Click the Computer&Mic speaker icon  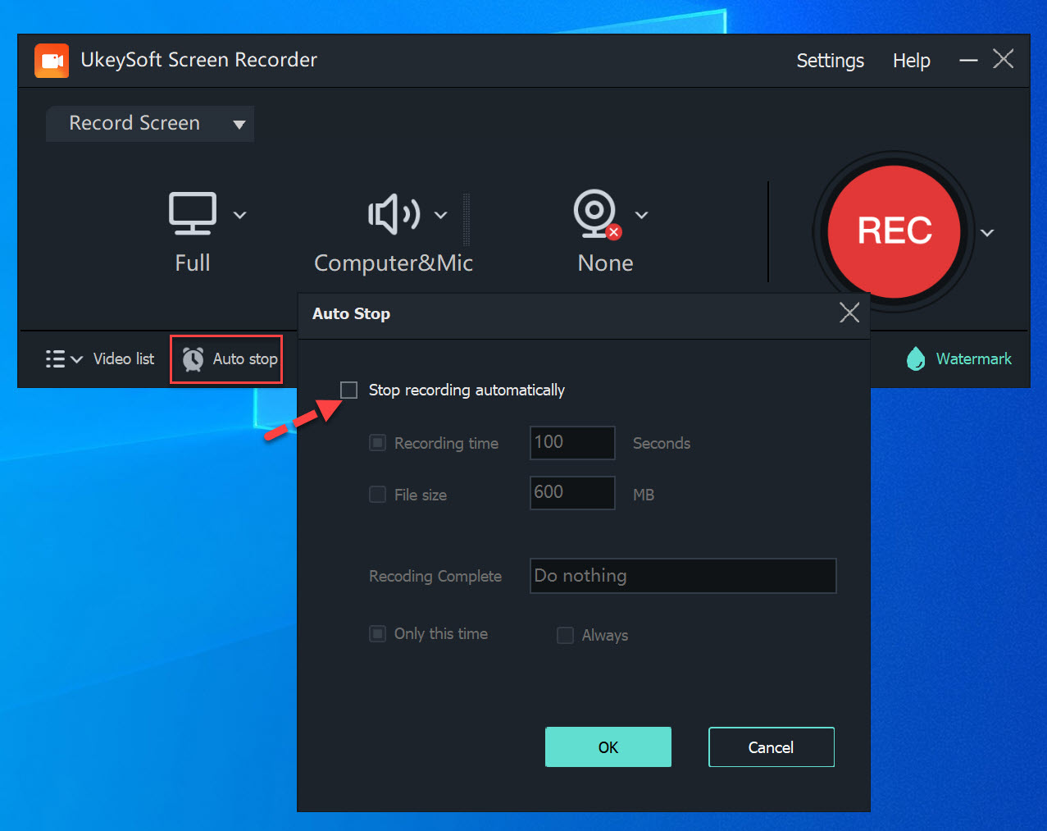[394, 214]
